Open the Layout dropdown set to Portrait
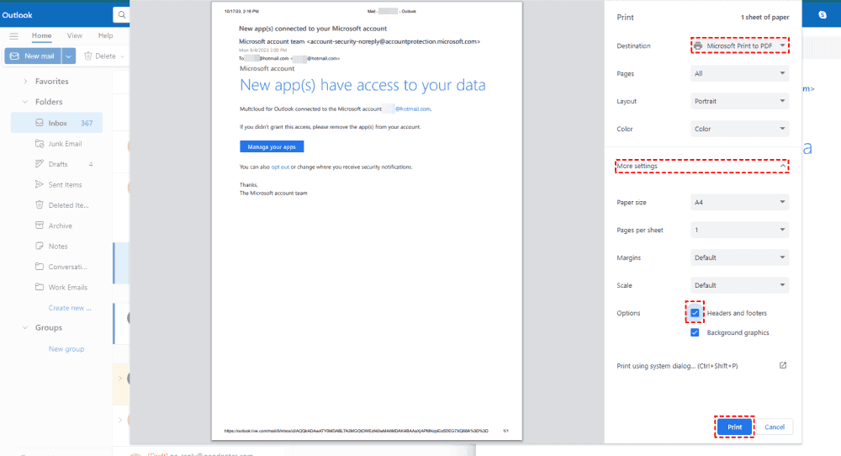The image size is (841, 456). 739,101
